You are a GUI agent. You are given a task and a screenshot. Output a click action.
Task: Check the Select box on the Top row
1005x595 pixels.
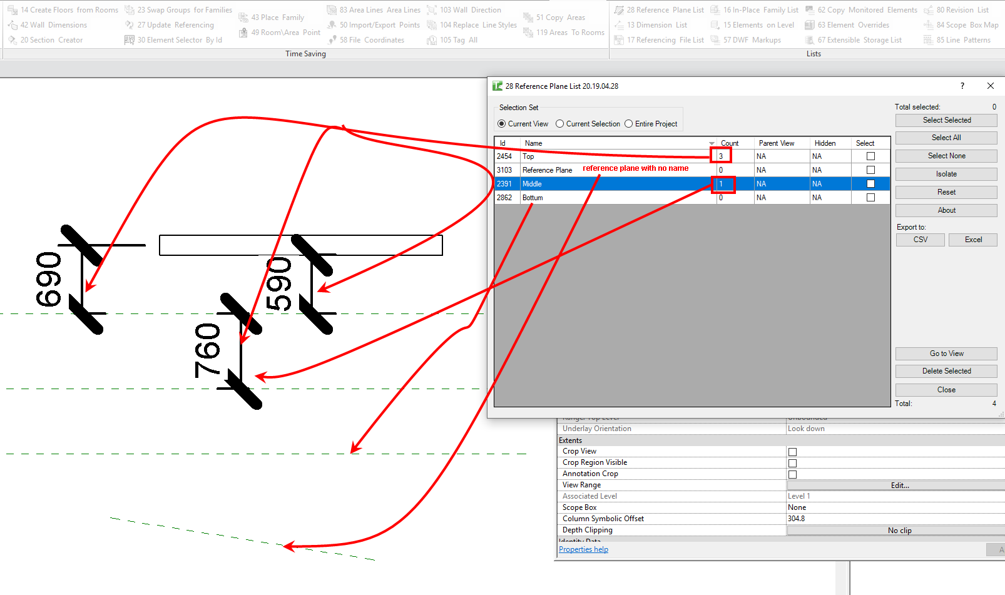[870, 156]
